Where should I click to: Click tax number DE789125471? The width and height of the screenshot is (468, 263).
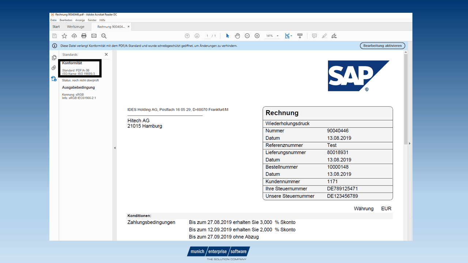342,189
